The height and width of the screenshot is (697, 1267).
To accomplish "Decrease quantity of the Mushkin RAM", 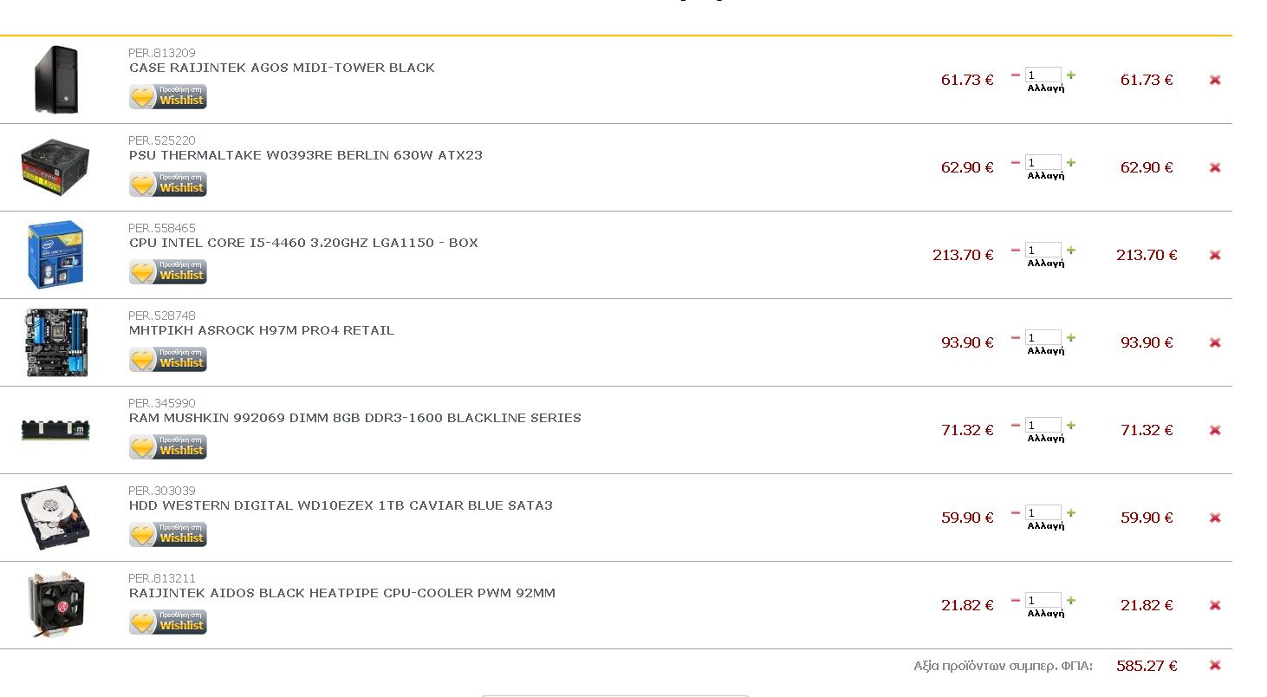I will pyautogui.click(x=1016, y=425).
